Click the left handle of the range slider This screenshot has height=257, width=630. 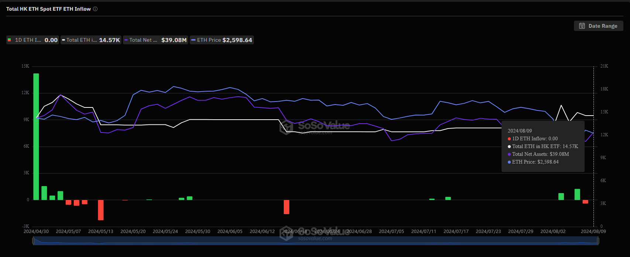coord(34,241)
